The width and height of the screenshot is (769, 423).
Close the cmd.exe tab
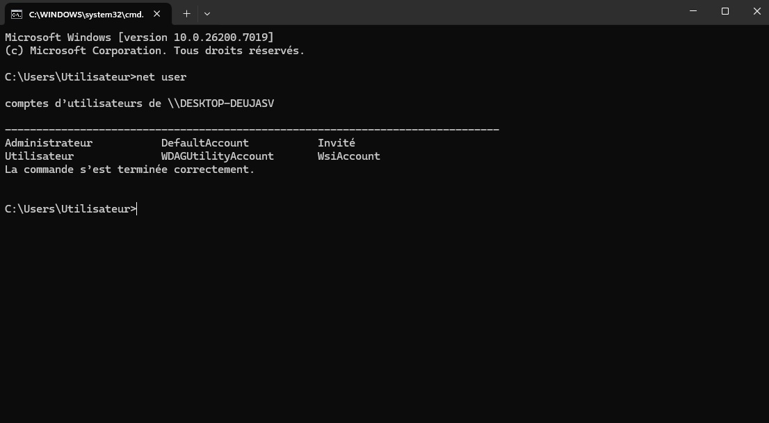click(x=157, y=14)
